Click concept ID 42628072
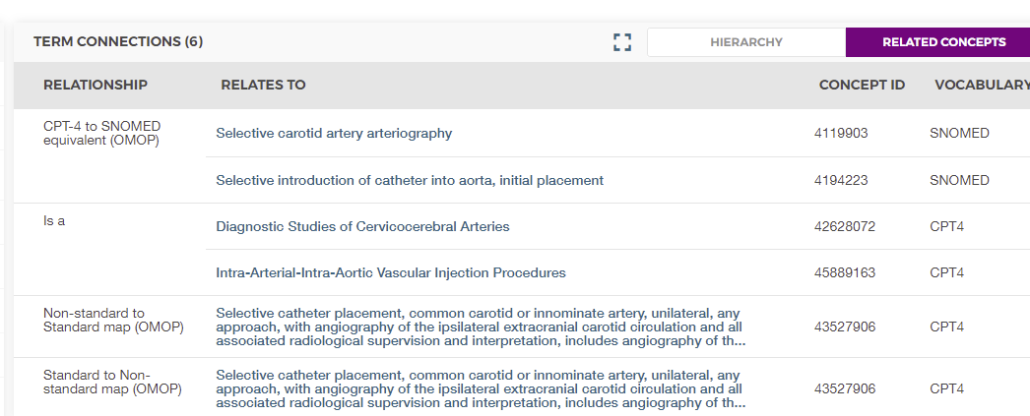The width and height of the screenshot is (1030, 416). pos(845,226)
